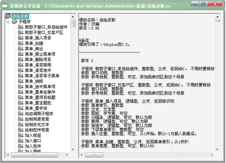Click tree panel's vertical scrollbar thumb
The image size is (226, 163).
[x=73, y=23]
